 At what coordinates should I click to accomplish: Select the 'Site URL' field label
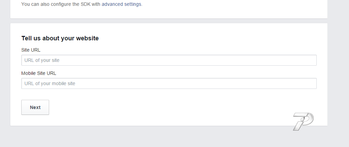pos(31,50)
